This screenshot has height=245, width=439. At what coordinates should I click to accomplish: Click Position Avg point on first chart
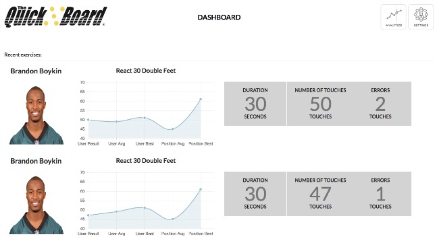pyautogui.click(x=173, y=129)
